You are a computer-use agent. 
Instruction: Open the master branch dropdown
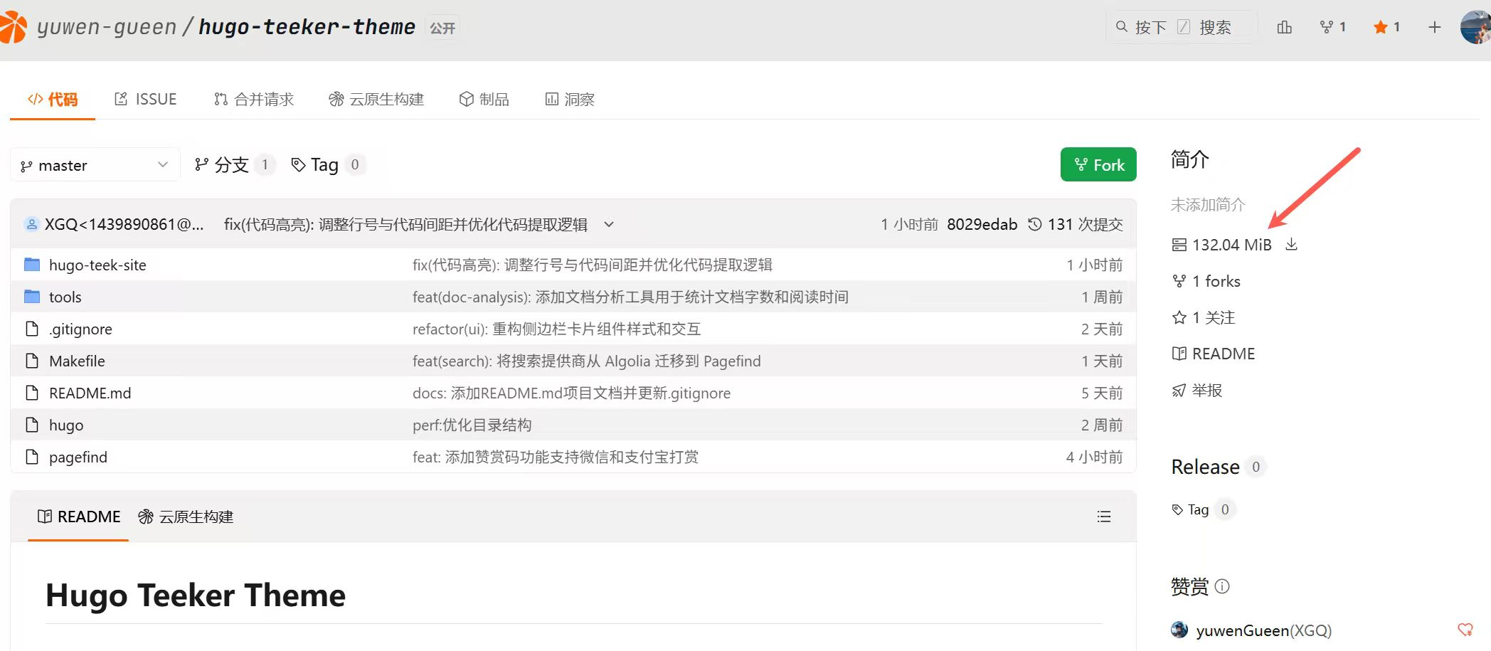95,165
